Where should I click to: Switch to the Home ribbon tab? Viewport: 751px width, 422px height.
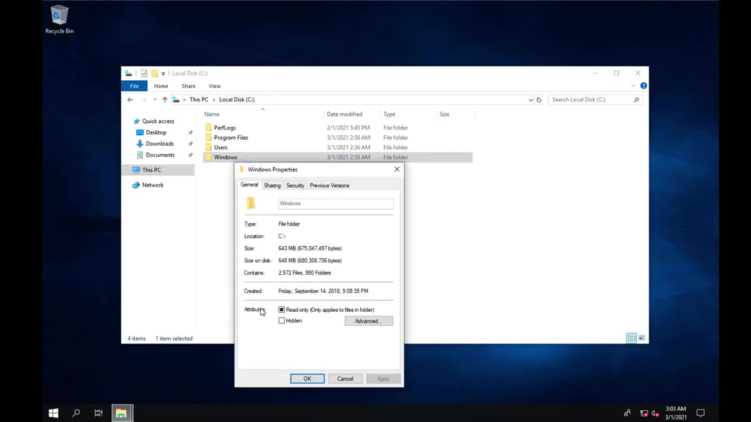(x=161, y=86)
